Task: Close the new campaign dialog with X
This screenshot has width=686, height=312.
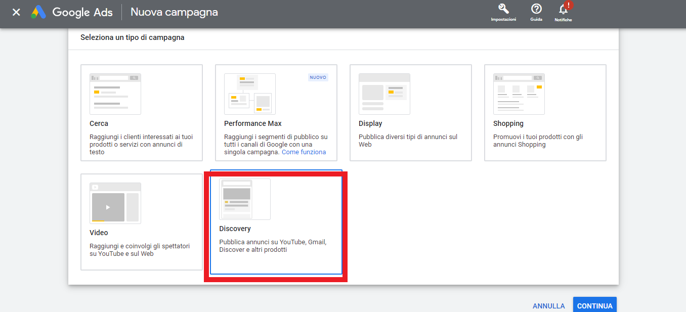Action: coord(16,12)
